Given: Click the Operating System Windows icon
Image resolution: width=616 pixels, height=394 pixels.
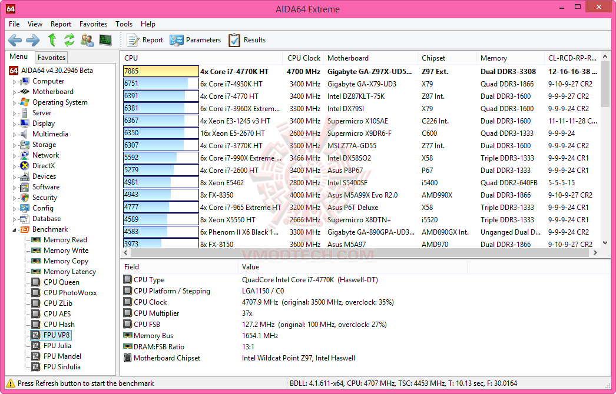Looking at the screenshot, I should [24, 102].
